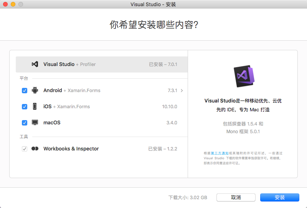Uncheck the iOS platform checkbox
The width and height of the screenshot is (307, 208).
pos(25,107)
